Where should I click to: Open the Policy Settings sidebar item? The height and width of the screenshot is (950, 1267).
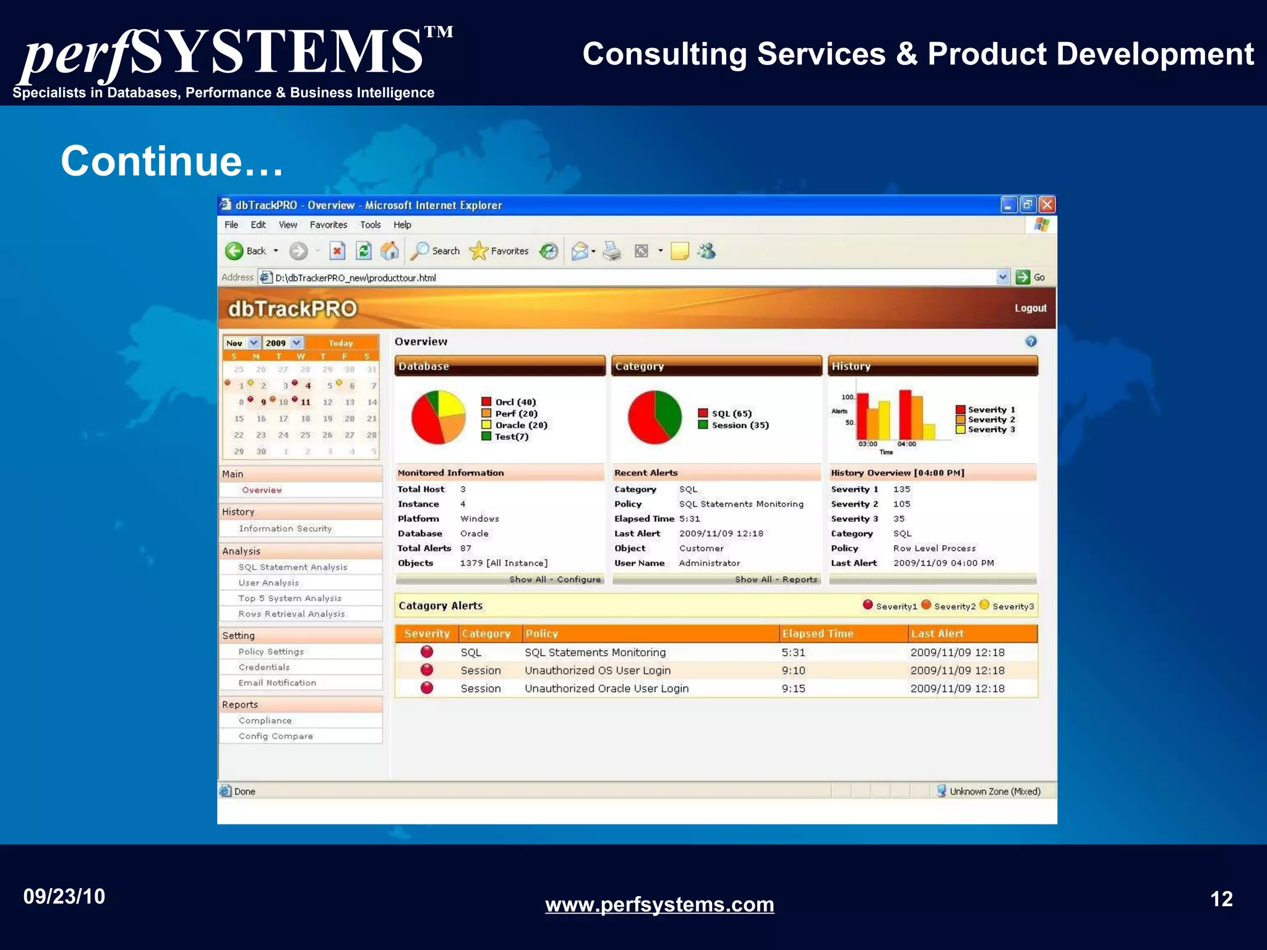271,651
